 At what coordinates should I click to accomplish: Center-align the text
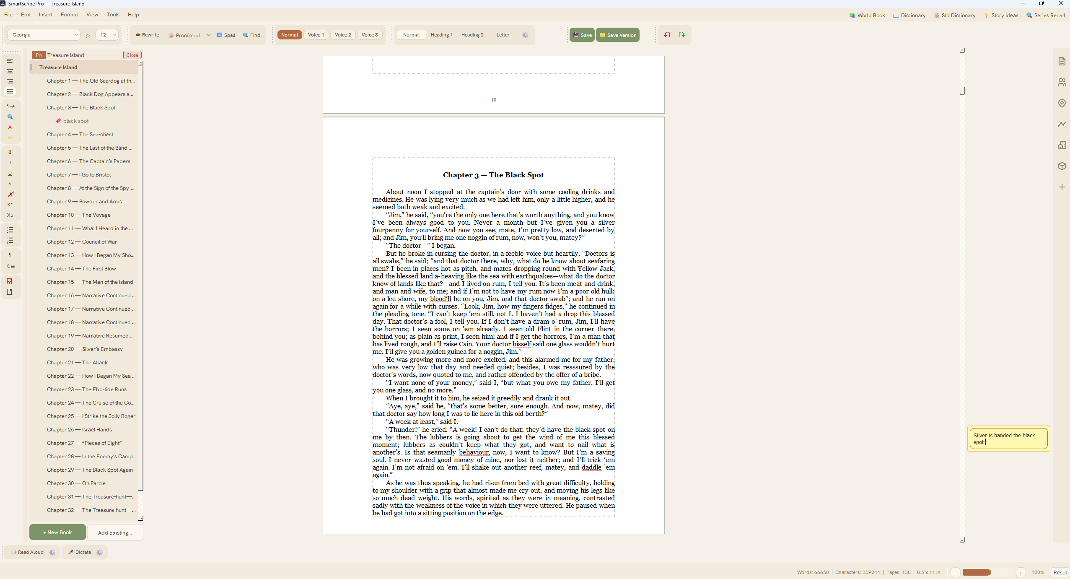tap(10, 71)
